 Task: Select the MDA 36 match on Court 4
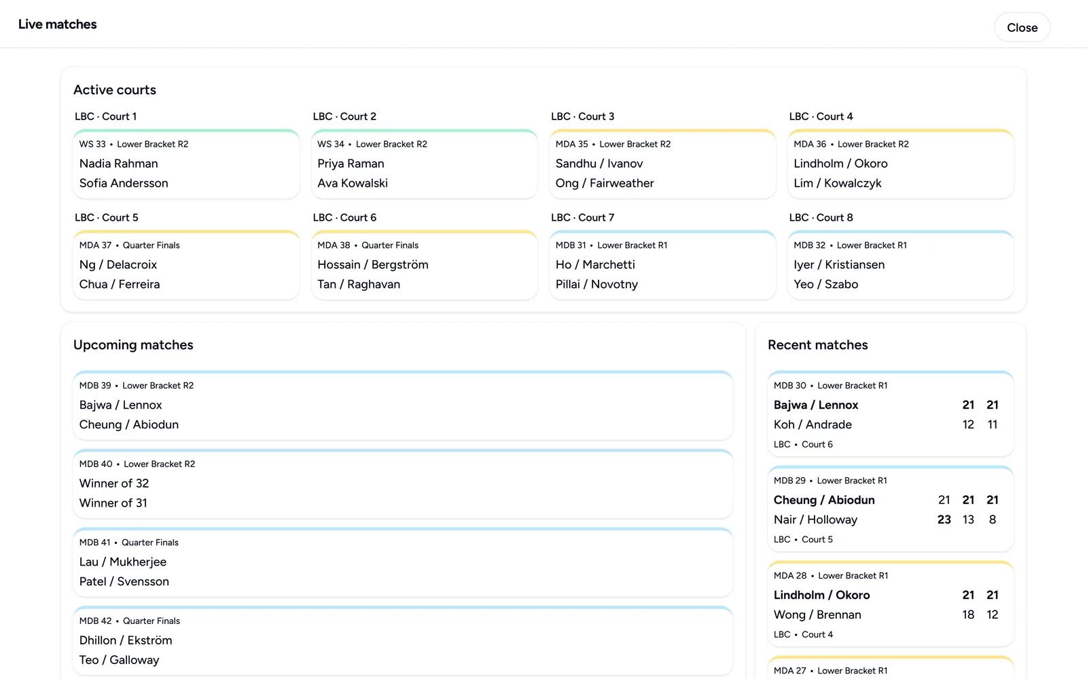click(x=901, y=164)
